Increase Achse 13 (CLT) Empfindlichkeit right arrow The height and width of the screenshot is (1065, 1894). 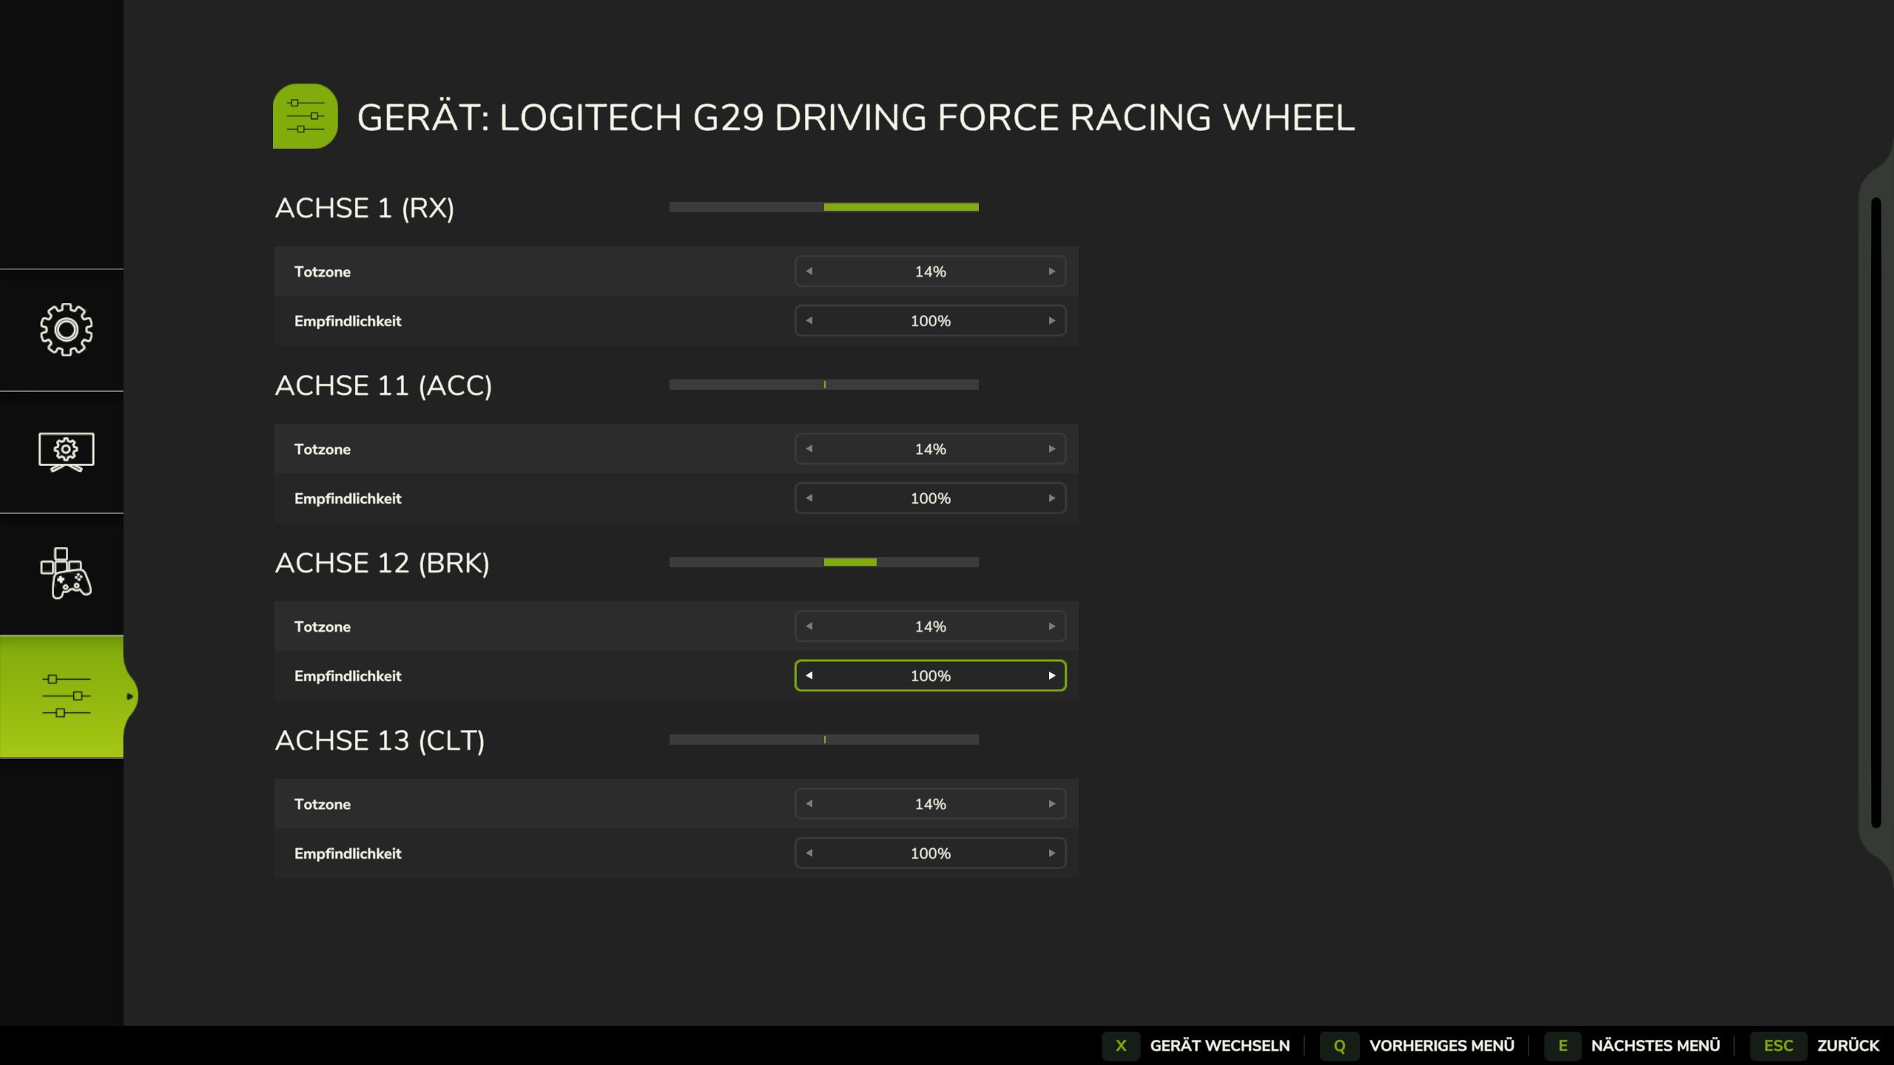coord(1051,853)
